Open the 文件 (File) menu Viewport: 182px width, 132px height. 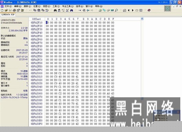8,6
